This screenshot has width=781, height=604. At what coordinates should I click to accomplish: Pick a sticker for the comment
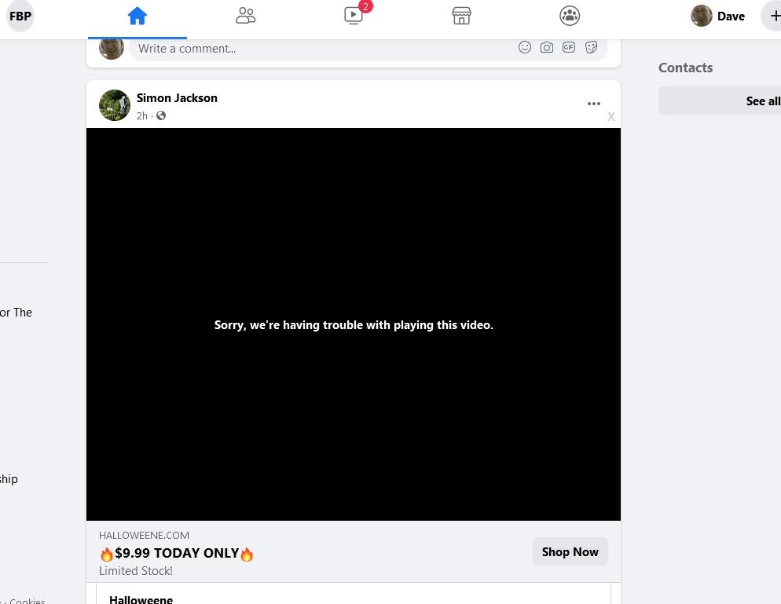(x=592, y=48)
